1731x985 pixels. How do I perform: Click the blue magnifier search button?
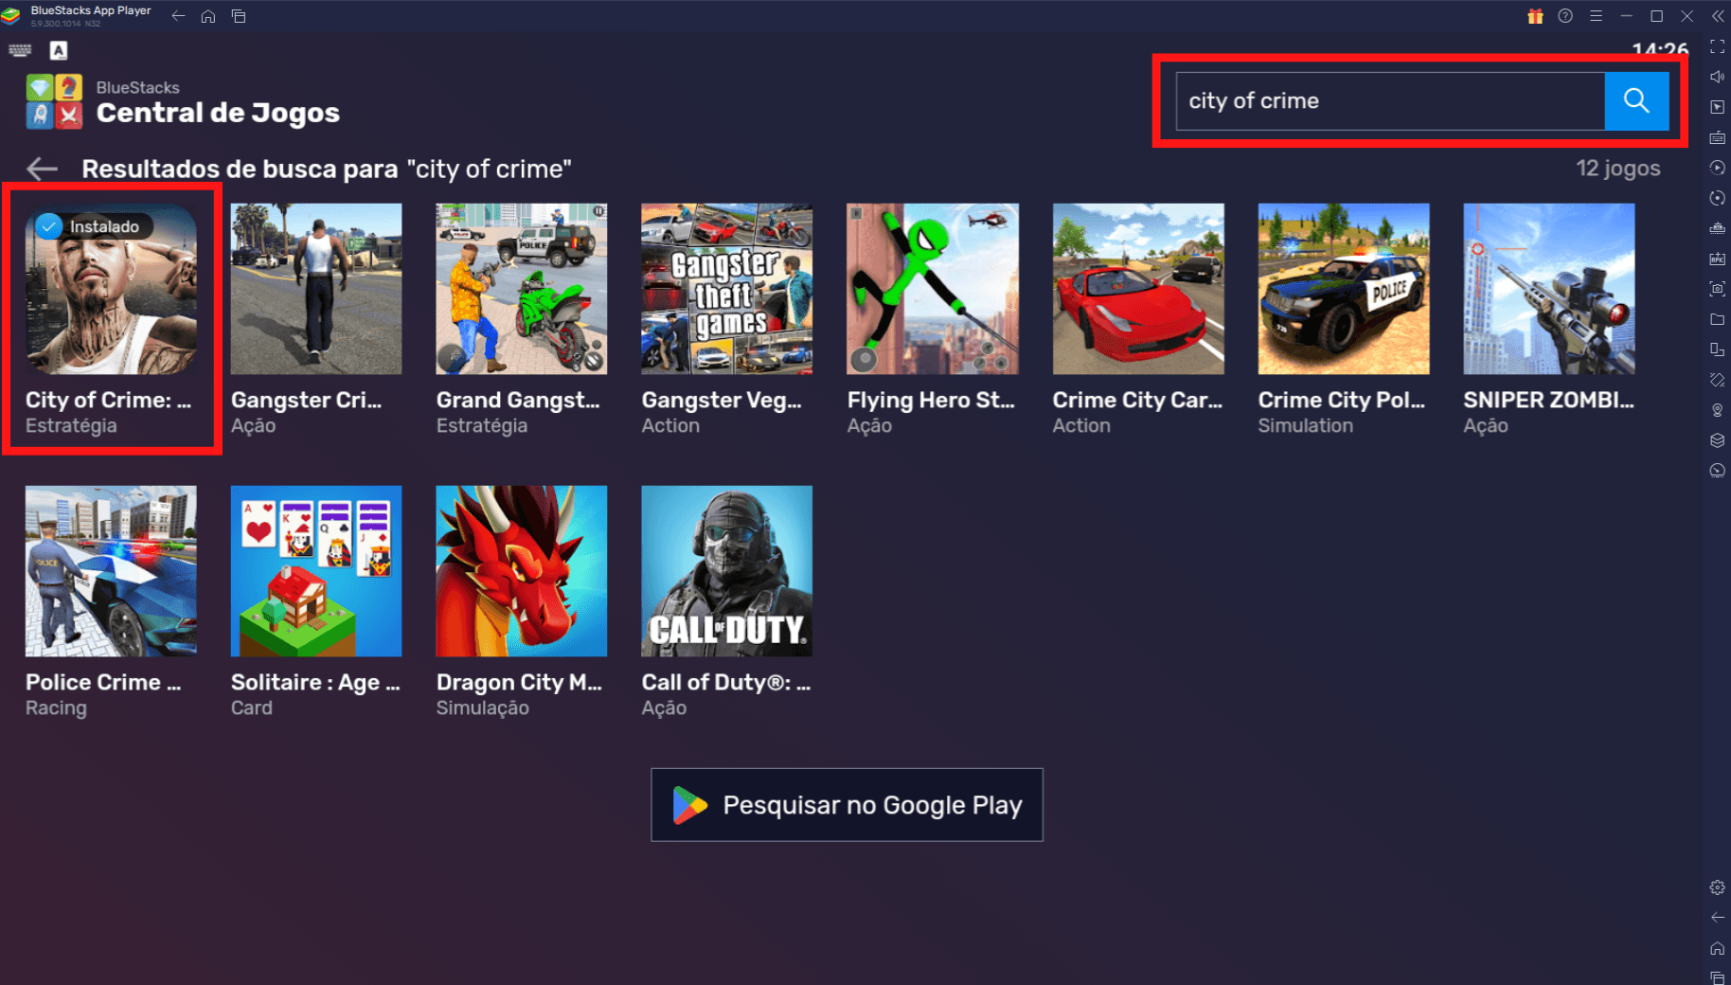coord(1636,100)
